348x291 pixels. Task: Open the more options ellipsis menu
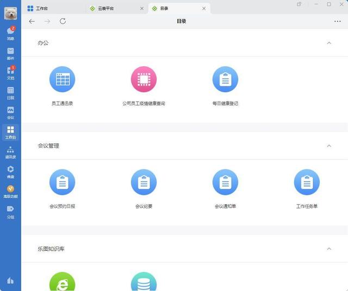337,21
